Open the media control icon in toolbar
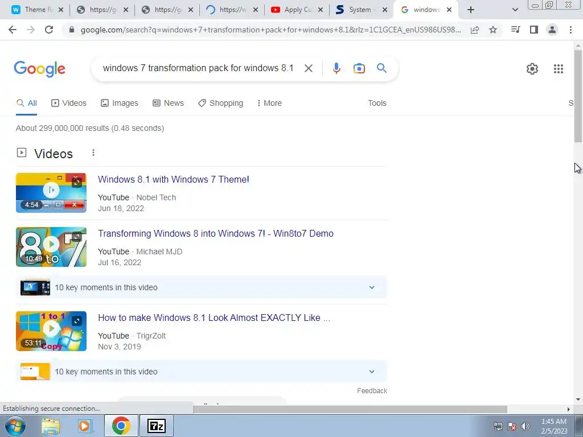This screenshot has width=583, height=437. click(x=516, y=30)
